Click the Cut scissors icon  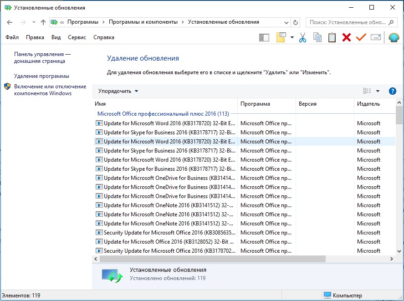click(303, 37)
